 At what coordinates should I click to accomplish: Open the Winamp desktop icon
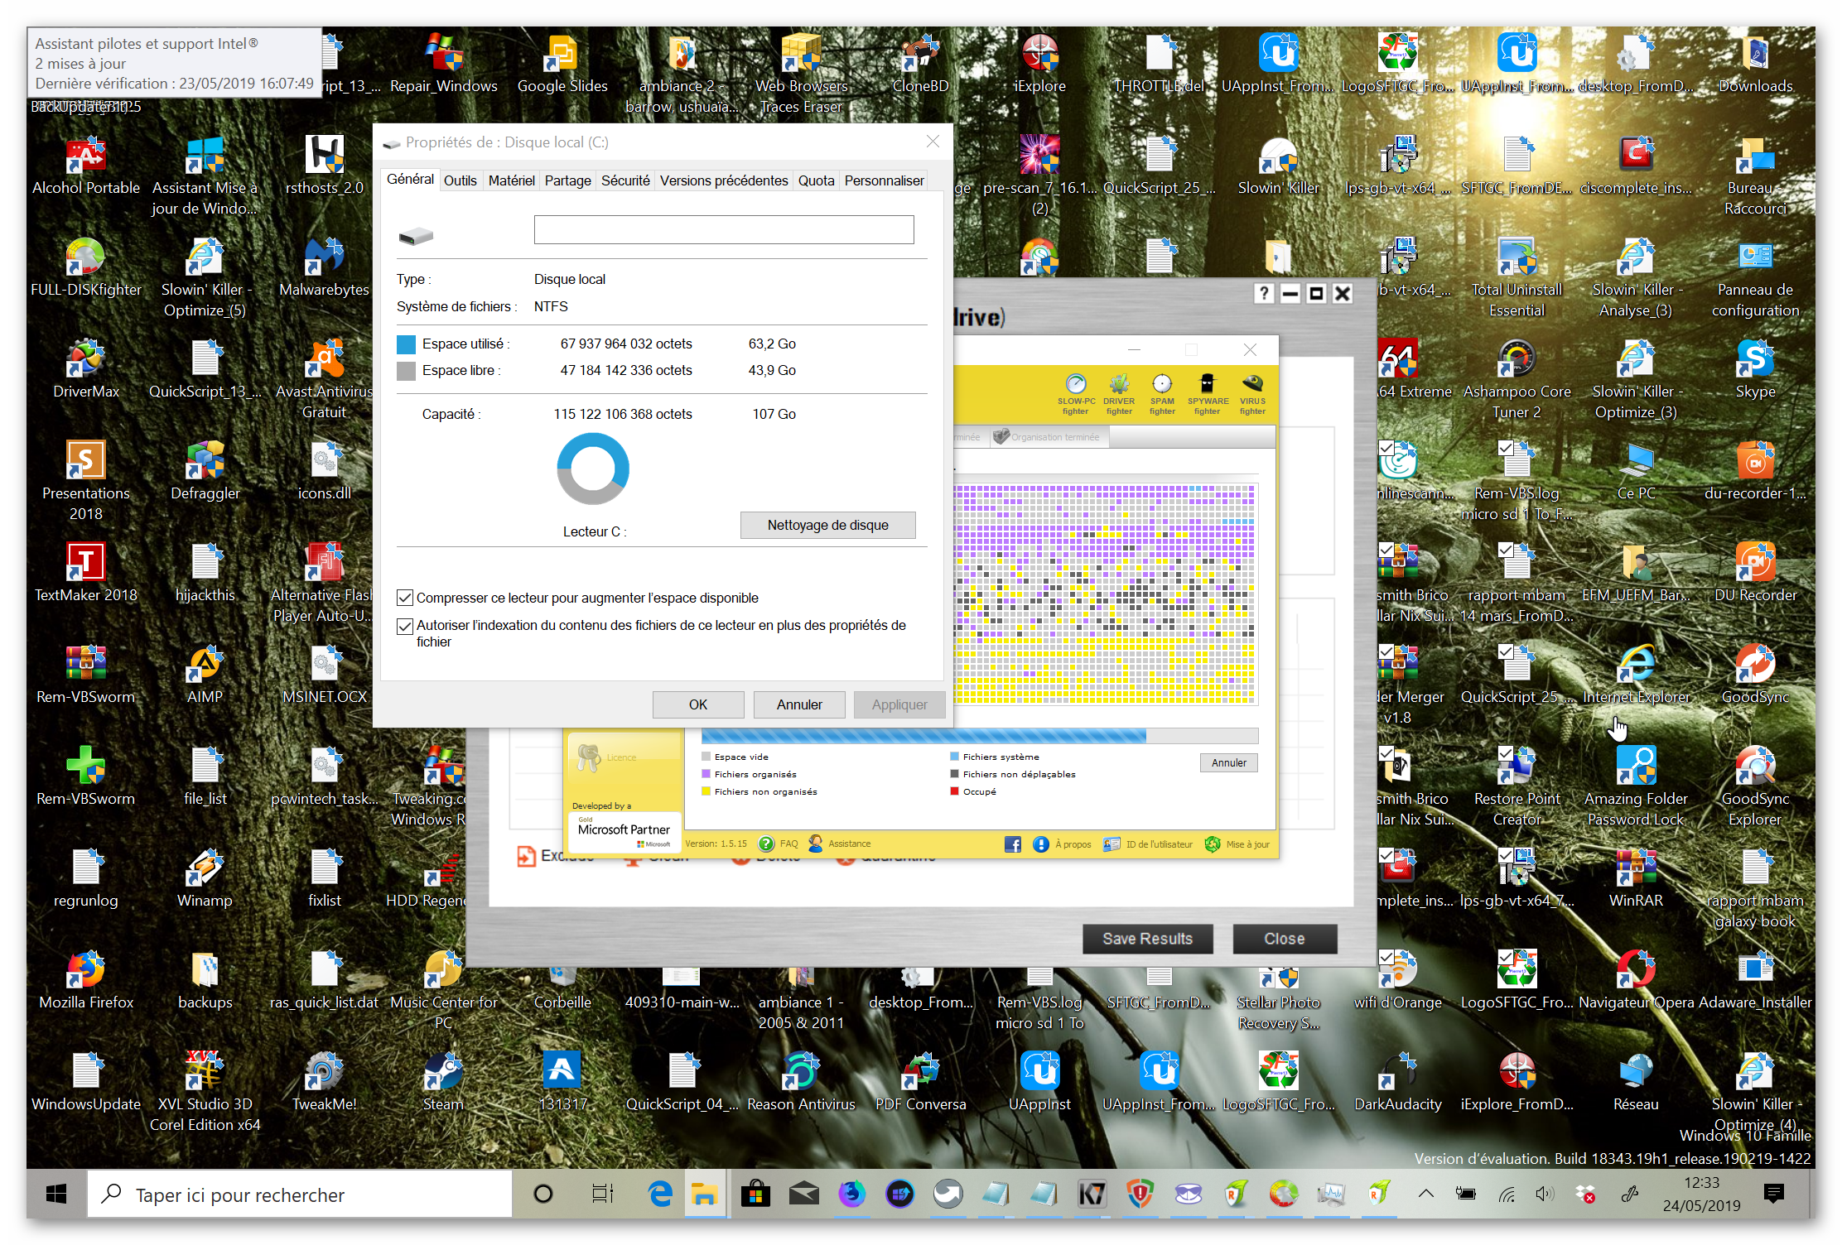(x=205, y=879)
